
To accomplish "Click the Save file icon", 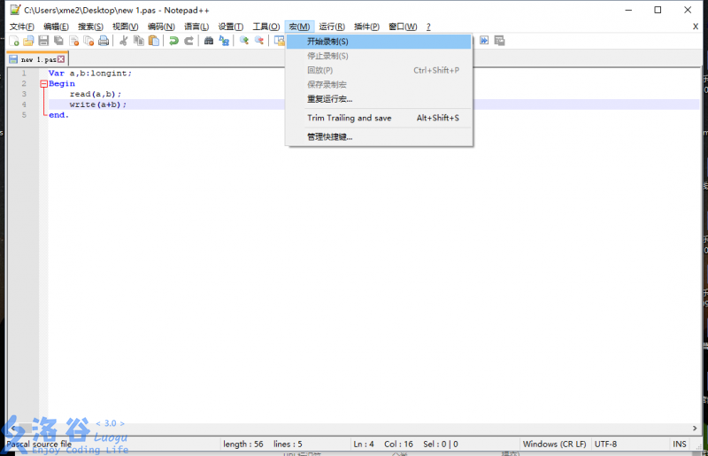I will coord(43,41).
